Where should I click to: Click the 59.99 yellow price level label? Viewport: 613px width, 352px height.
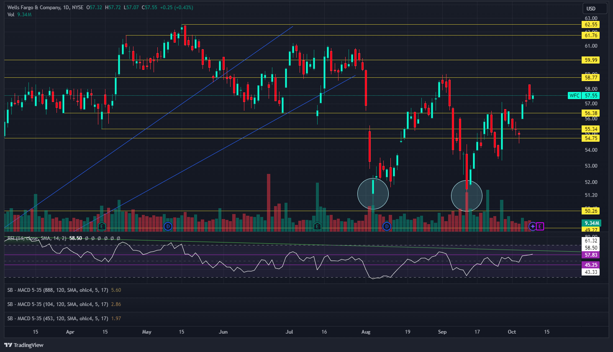click(x=591, y=60)
